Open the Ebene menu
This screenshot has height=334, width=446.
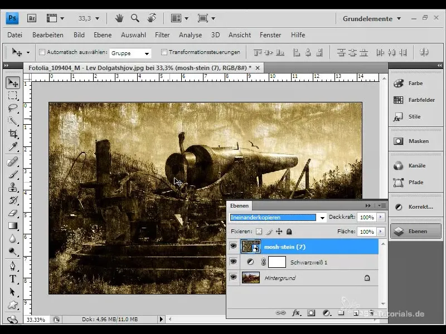(103, 35)
